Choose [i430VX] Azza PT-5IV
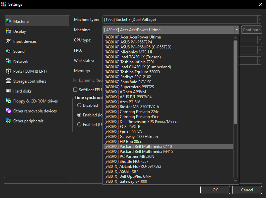This screenshot has height=198, width=266. tap(168, 102)
